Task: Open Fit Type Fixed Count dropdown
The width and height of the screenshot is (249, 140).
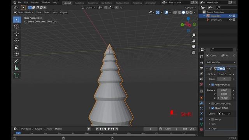Action: (x=224, y=74)
